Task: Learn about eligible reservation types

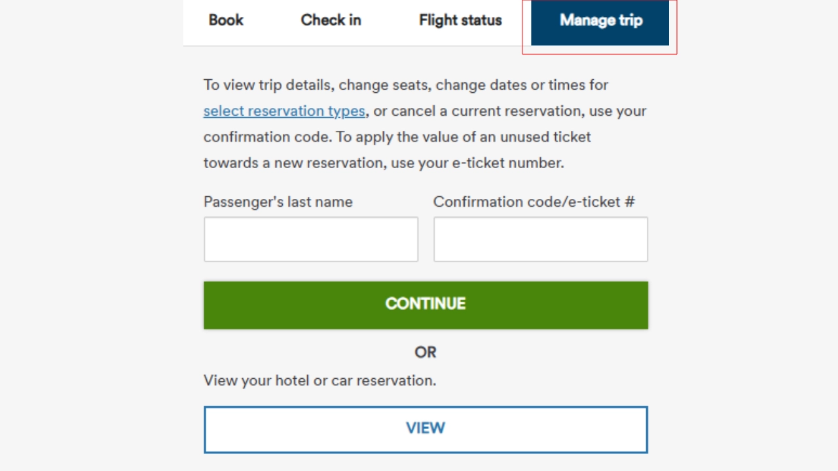Action: pos(284,111)
